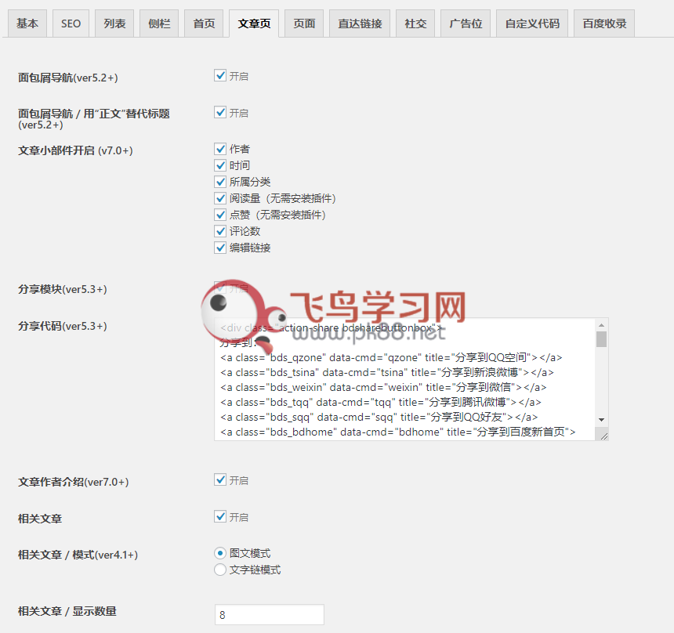
Task: Uncheck the 所属分类 checkbox
Action: (x=220, y=182)
